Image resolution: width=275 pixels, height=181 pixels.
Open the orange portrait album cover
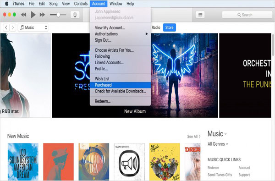(x=58, y=162)
